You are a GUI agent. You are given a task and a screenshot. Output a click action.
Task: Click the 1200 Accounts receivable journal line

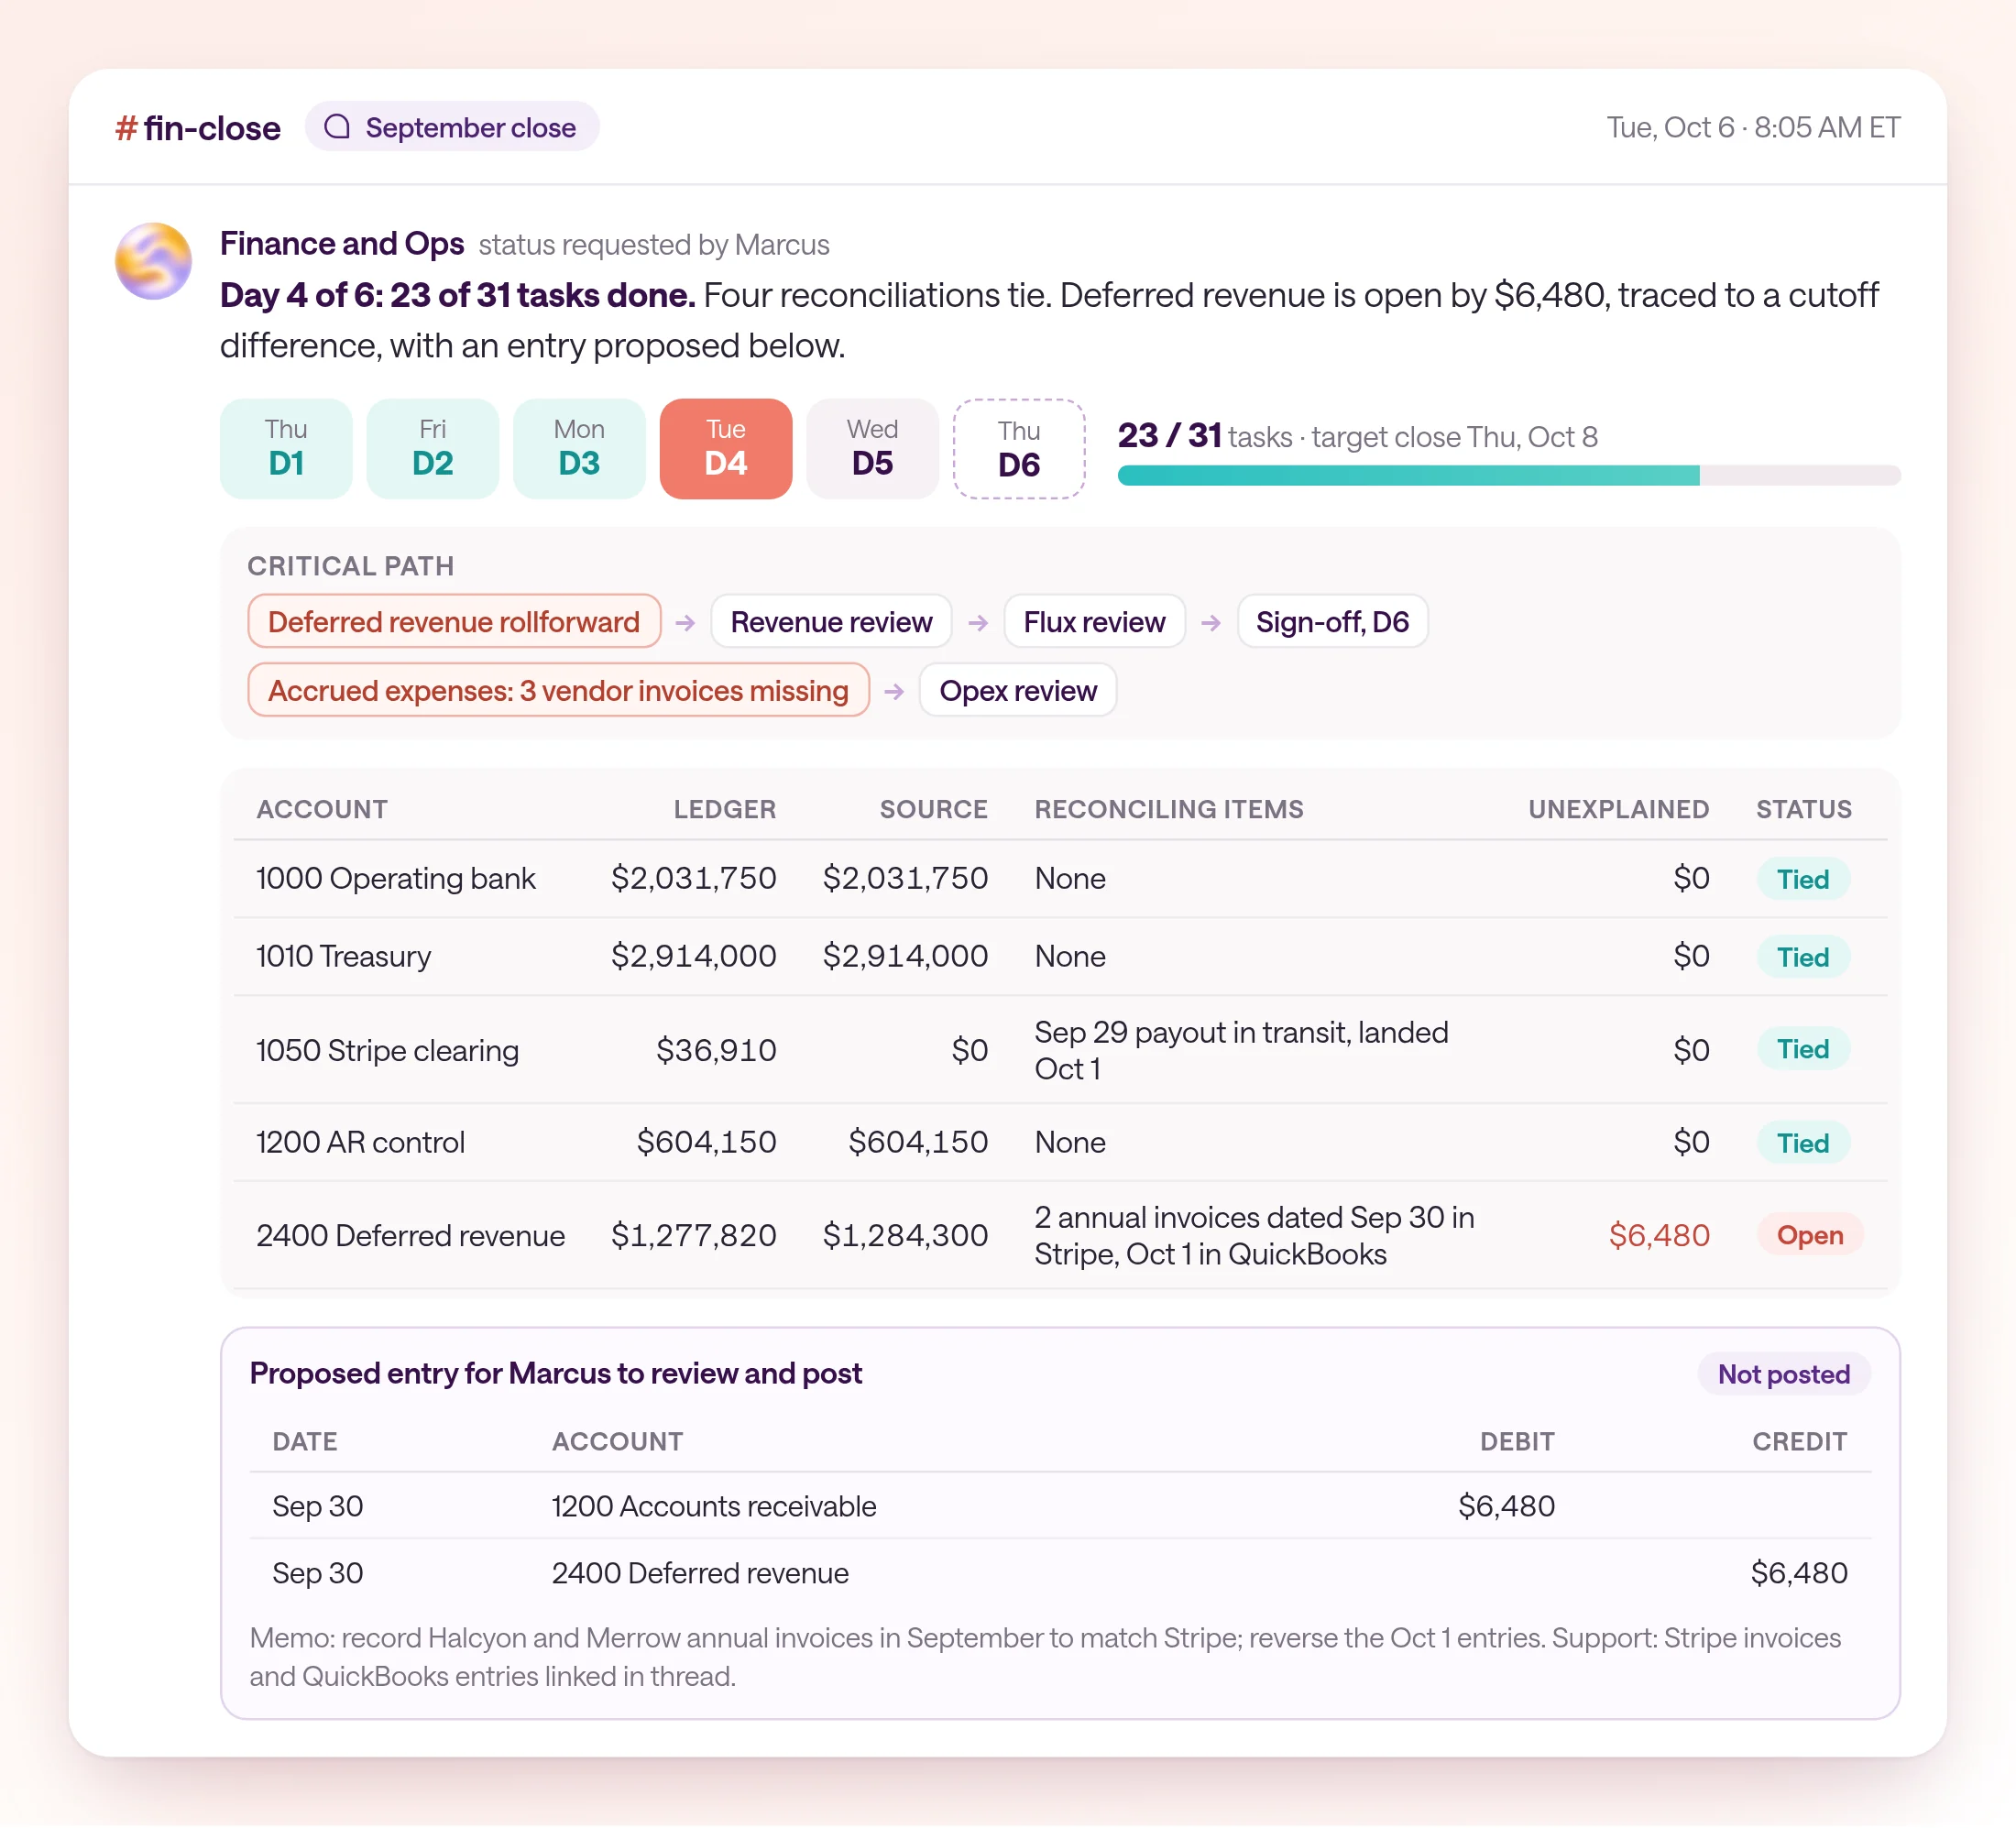[1060, 1505]
